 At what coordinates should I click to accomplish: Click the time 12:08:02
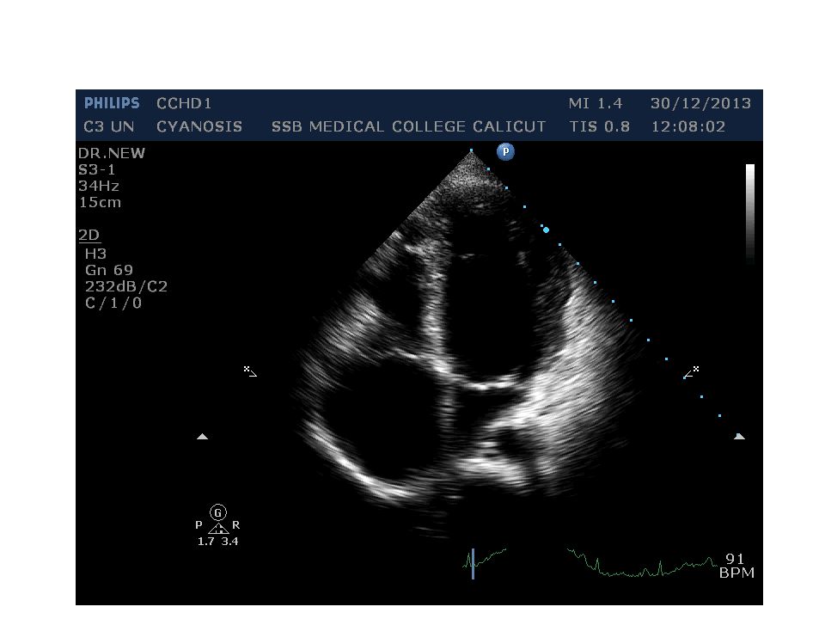[688, 126]
